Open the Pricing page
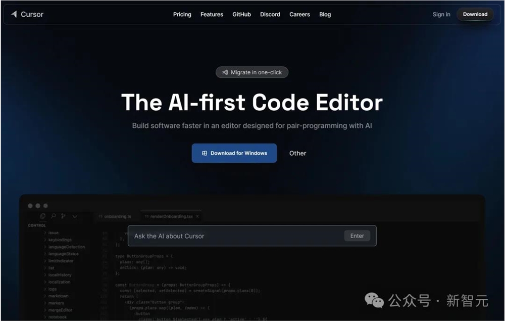Screen dimensions: 505x321 click(182, 14)
